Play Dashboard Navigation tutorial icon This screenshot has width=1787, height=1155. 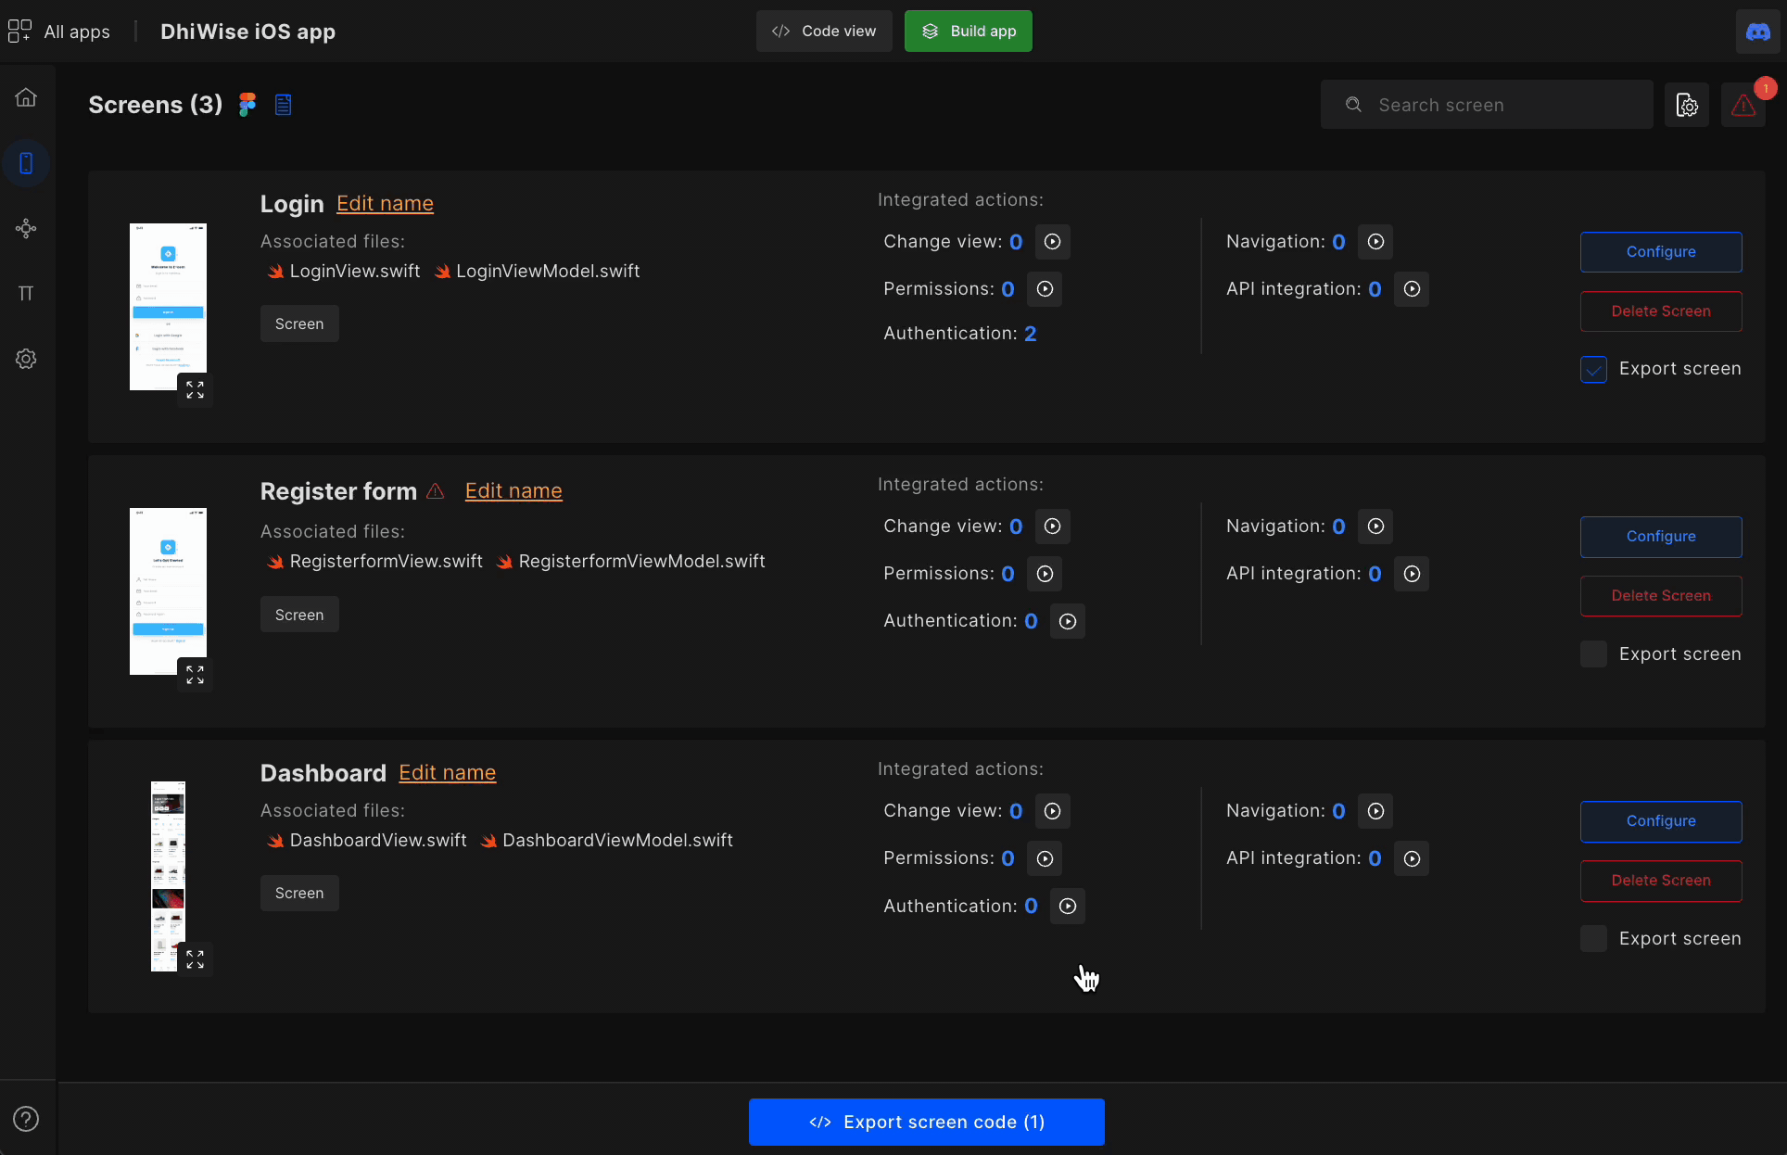[1375, 811]
